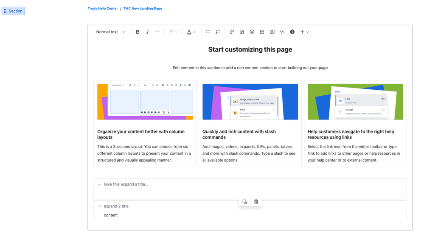Screen dimensions: 424x236
Task: Insert a table
Action: [x=262, y=32]
